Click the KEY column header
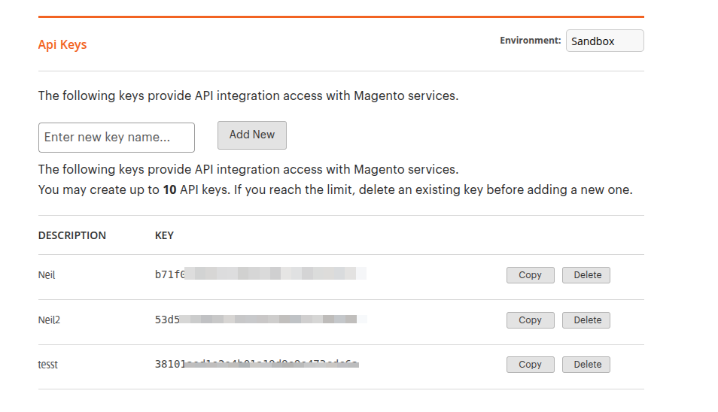The image size is (718, 412). pos(164,235)
